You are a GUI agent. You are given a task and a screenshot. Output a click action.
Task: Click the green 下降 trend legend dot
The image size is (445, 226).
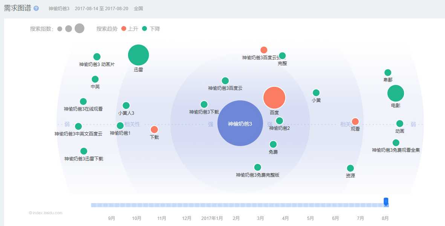tap(144, 28)
